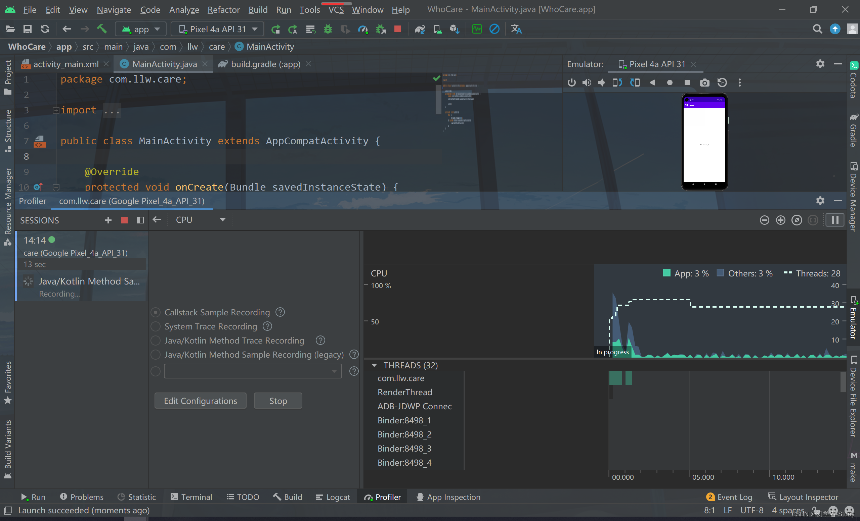Click the emulator snapshots restore icon

tap(722, 83)
